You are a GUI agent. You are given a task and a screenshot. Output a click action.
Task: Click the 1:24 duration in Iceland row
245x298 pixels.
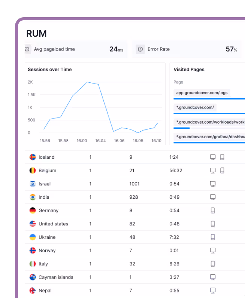pyautogui.click(x=174, y=157)
